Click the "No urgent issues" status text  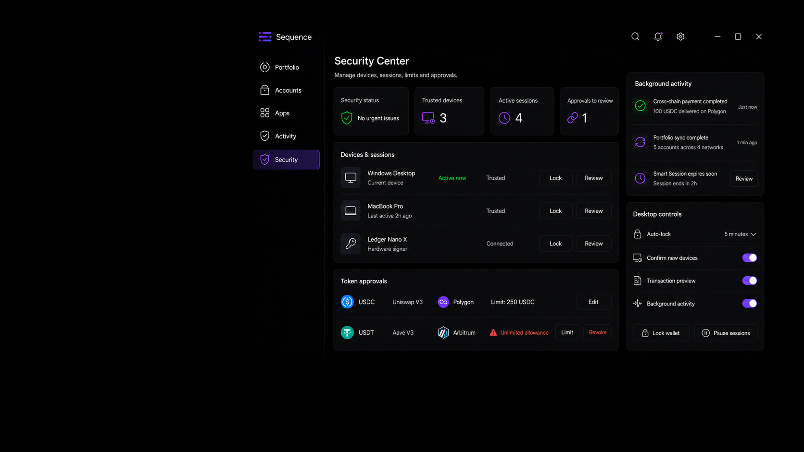coord(378,118)
